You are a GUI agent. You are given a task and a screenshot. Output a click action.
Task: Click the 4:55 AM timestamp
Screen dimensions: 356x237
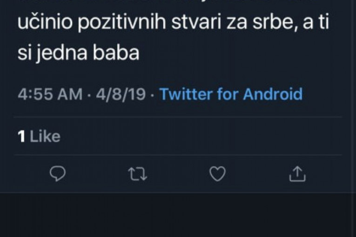point(50,94)
